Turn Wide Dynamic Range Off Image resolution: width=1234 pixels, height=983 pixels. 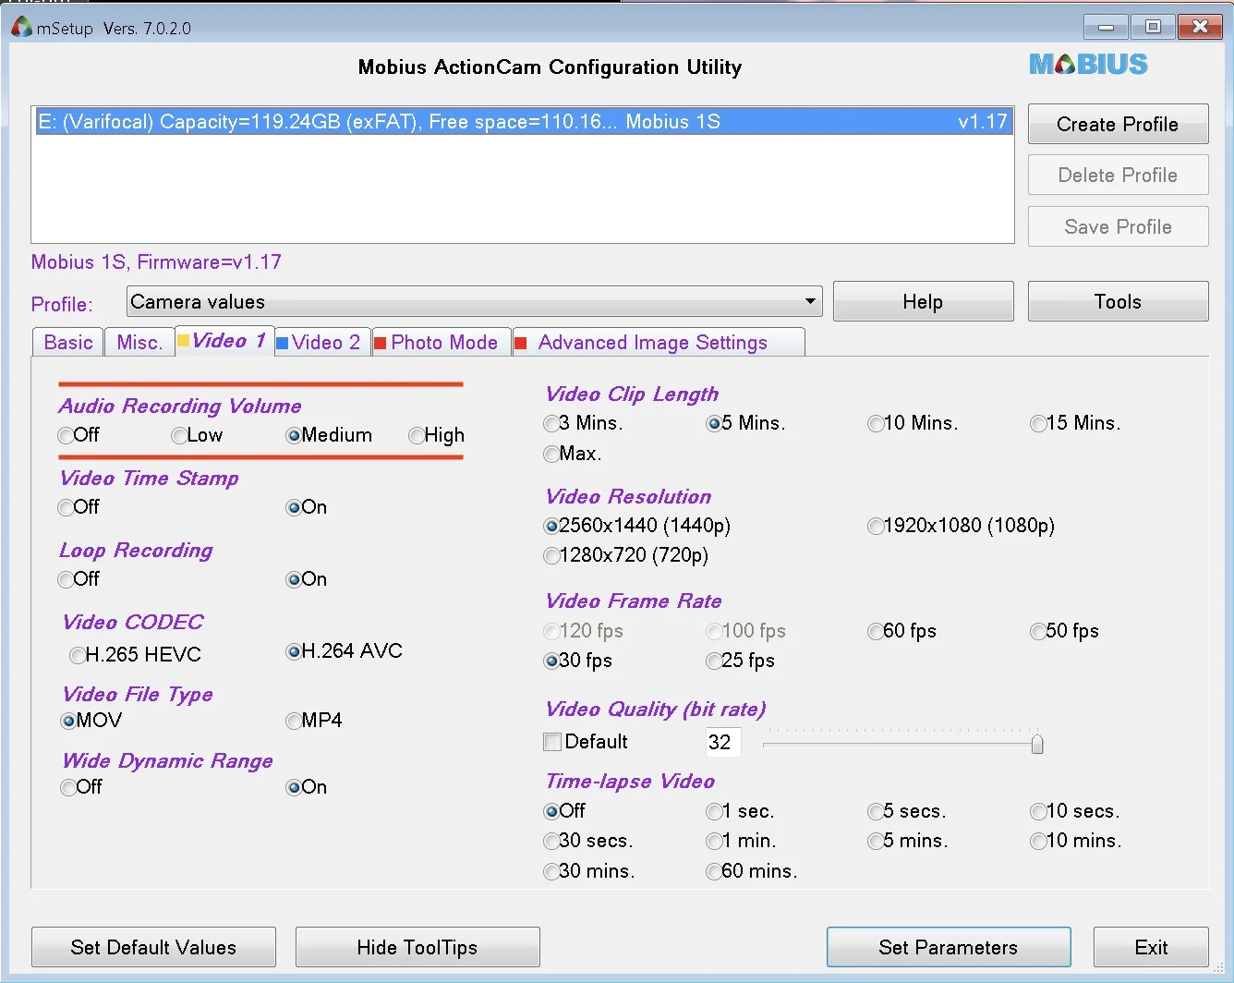click(x=68, y=787)
